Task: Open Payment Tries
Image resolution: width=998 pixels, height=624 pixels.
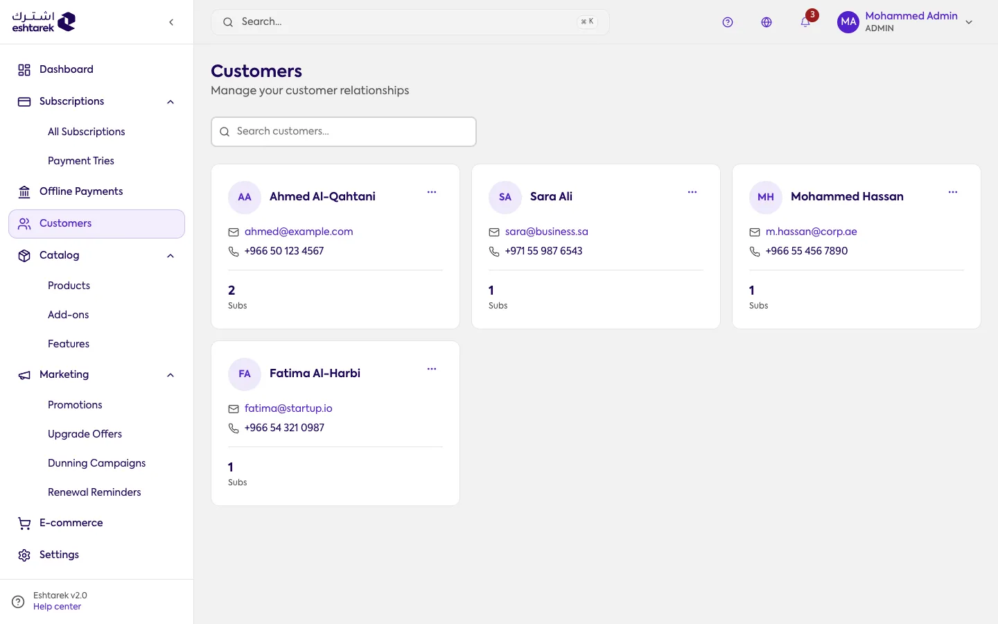Action: pos(81,161)
